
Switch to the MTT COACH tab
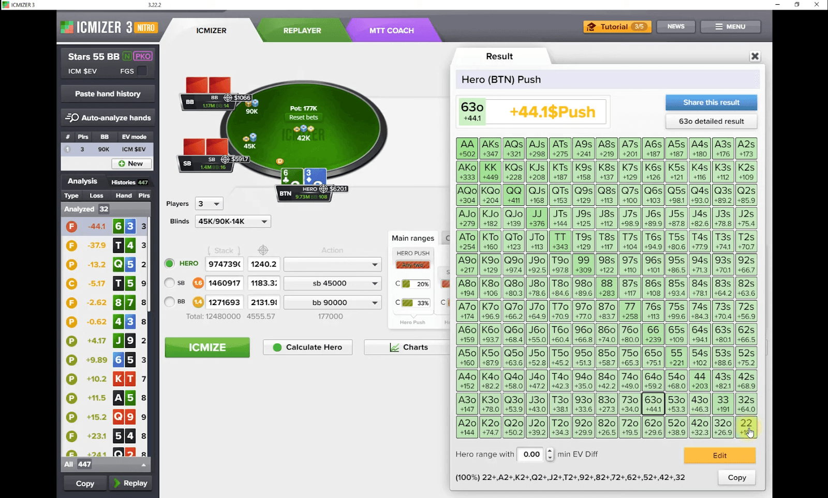(x=392, y=31)
